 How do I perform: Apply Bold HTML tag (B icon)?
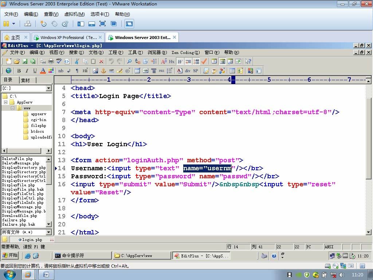tap(19, 71)
